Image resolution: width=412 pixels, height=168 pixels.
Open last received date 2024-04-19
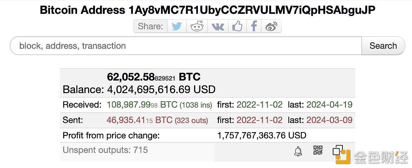pos(329,105)
